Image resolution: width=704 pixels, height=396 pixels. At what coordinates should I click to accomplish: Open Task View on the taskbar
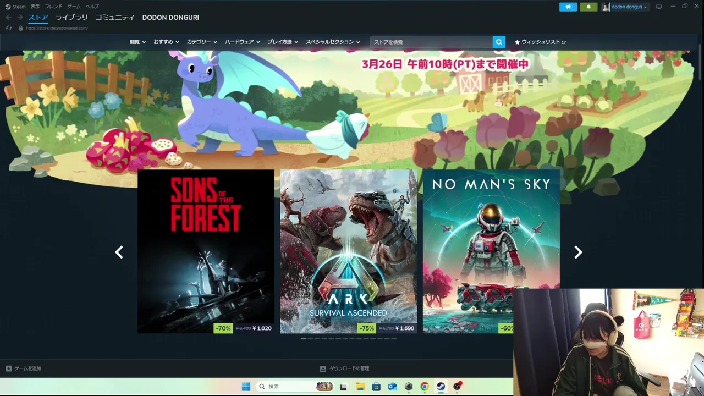click(343, 387)
